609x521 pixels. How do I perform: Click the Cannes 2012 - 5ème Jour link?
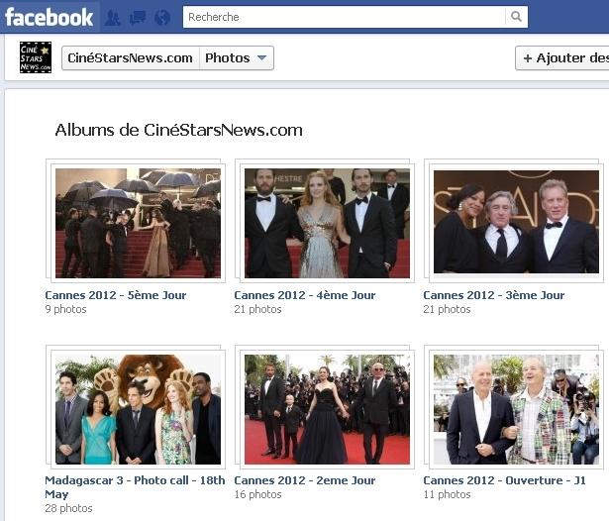click(x=115, y=295)
